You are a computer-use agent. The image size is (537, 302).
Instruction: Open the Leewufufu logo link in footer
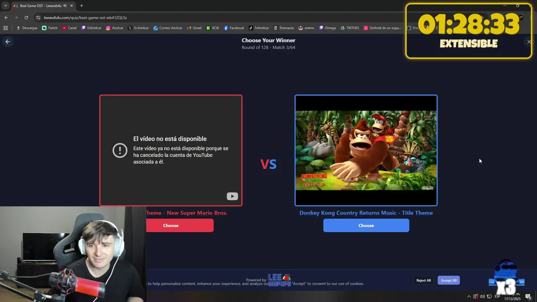point(279,280)
